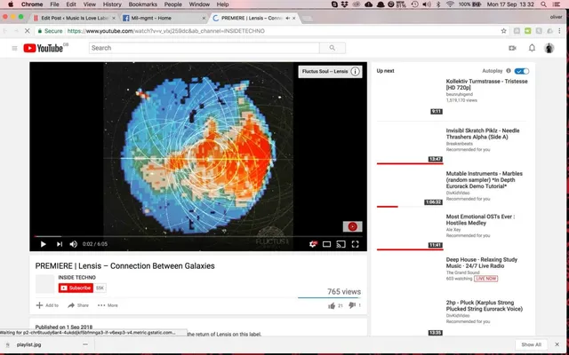Open the Chrome three-dot menu
This screenshot has height=355, width=569.
click(x=559, y=31)
